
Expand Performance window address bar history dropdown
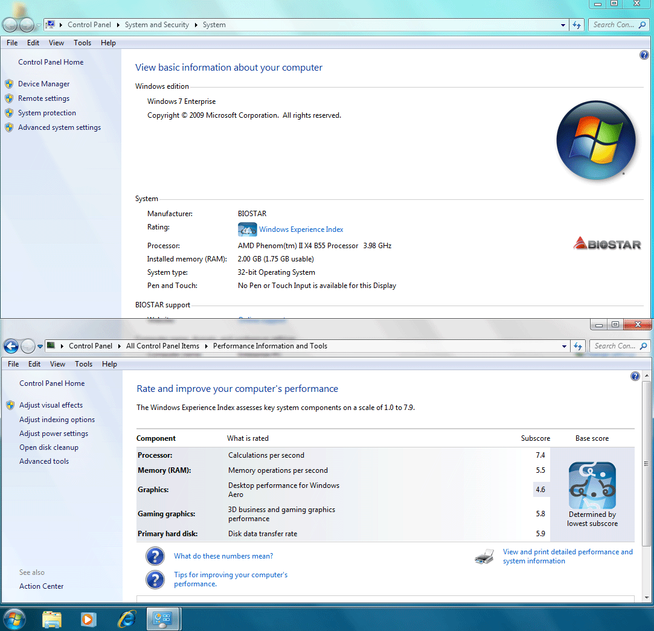click(x=565, y=346)
